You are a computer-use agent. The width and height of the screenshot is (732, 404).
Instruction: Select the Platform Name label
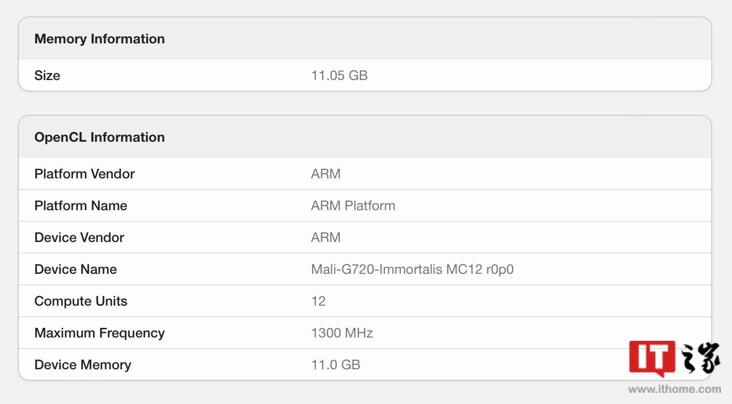[81, 206]
